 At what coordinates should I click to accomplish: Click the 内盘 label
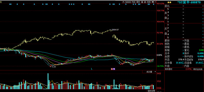point(187,66)
